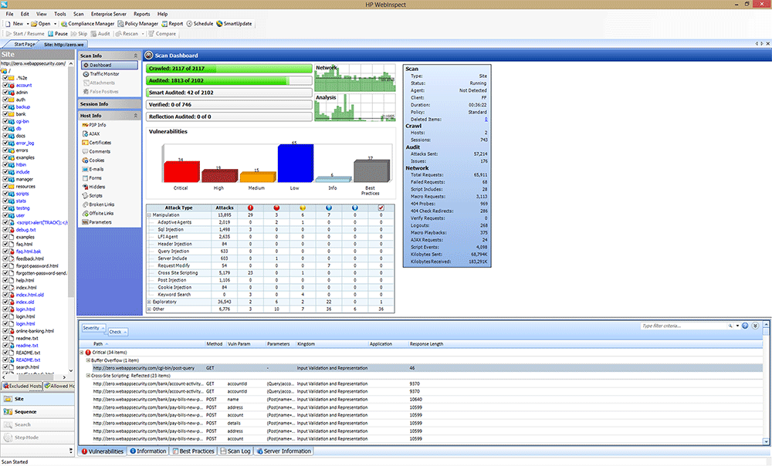The image size is (772, 466).
Task: Click the Excluded Hosts button
Action: (22, 386)
